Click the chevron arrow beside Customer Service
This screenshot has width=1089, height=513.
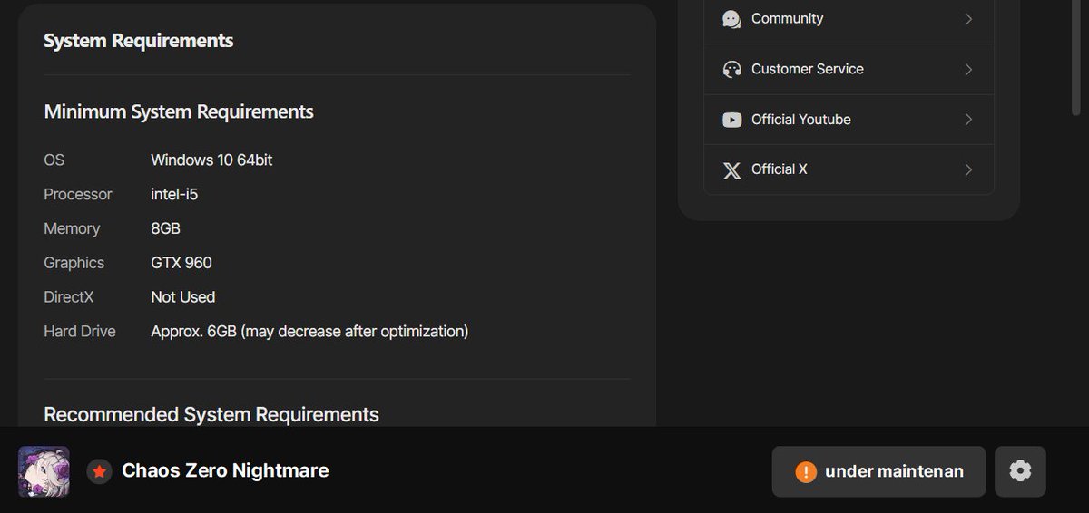click(x=968, y=70)
